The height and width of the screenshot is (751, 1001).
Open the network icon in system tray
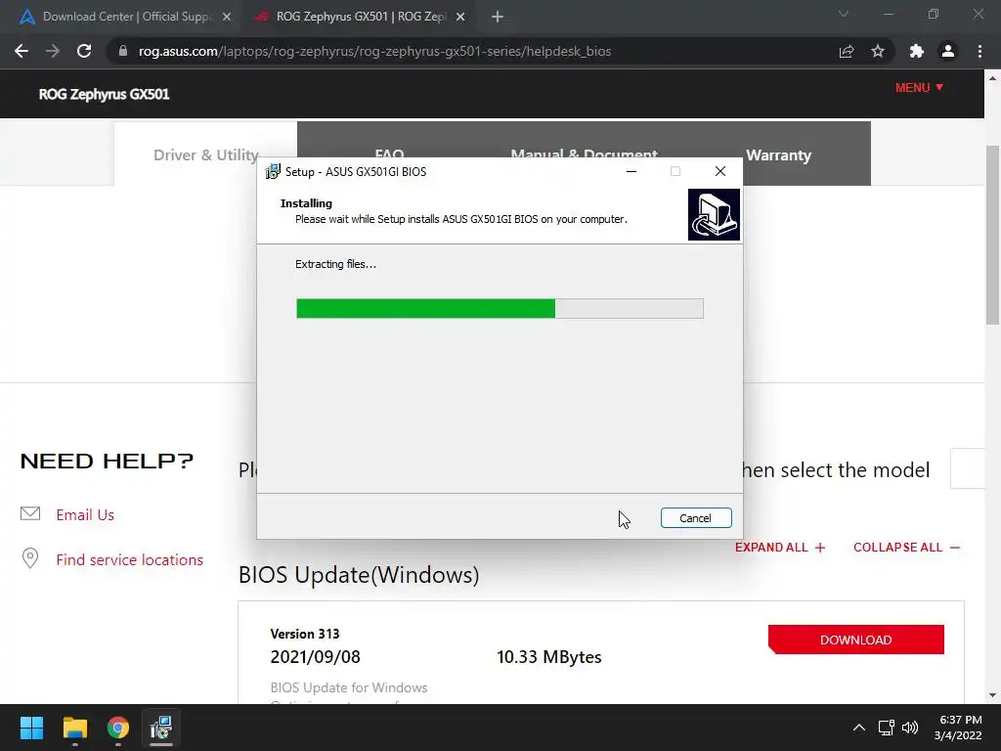pos(886,728)
